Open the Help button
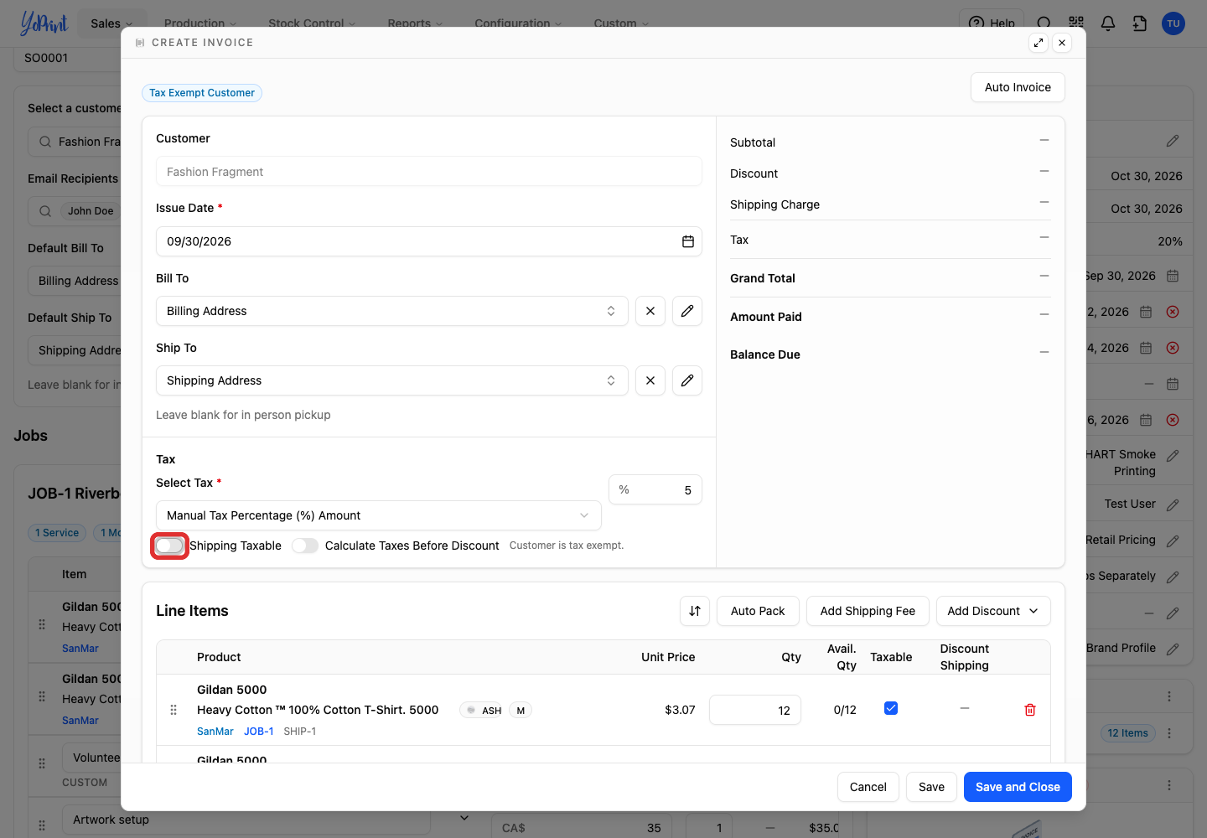The image size is (1207, 838). 992,23
